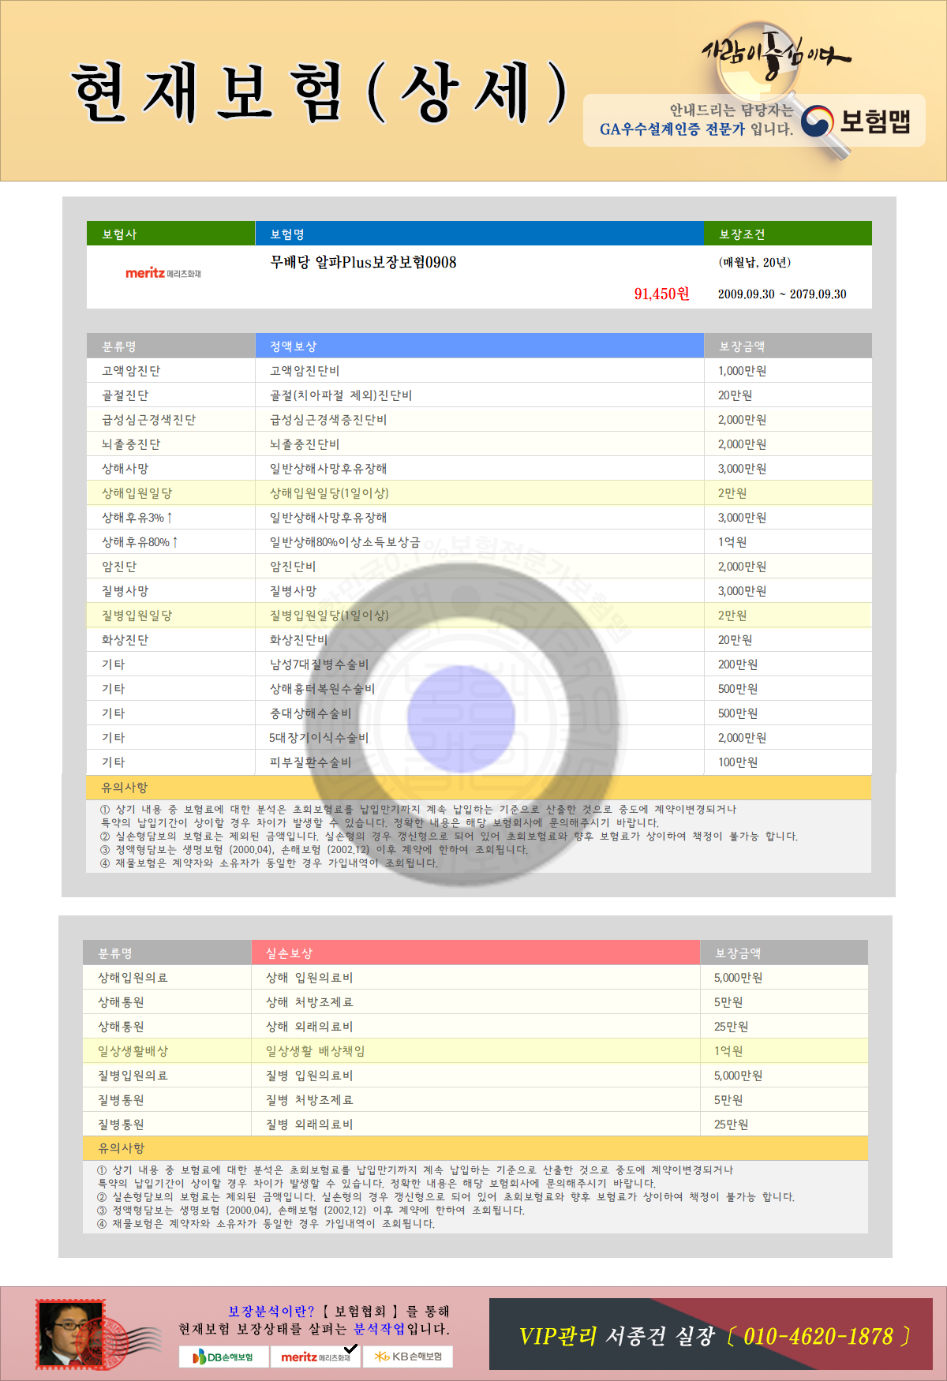Viewport: 947px width, 1381px height.
Task: Click 'VIP관리 서종건 실장' contact text
Action: point(616,1336)
